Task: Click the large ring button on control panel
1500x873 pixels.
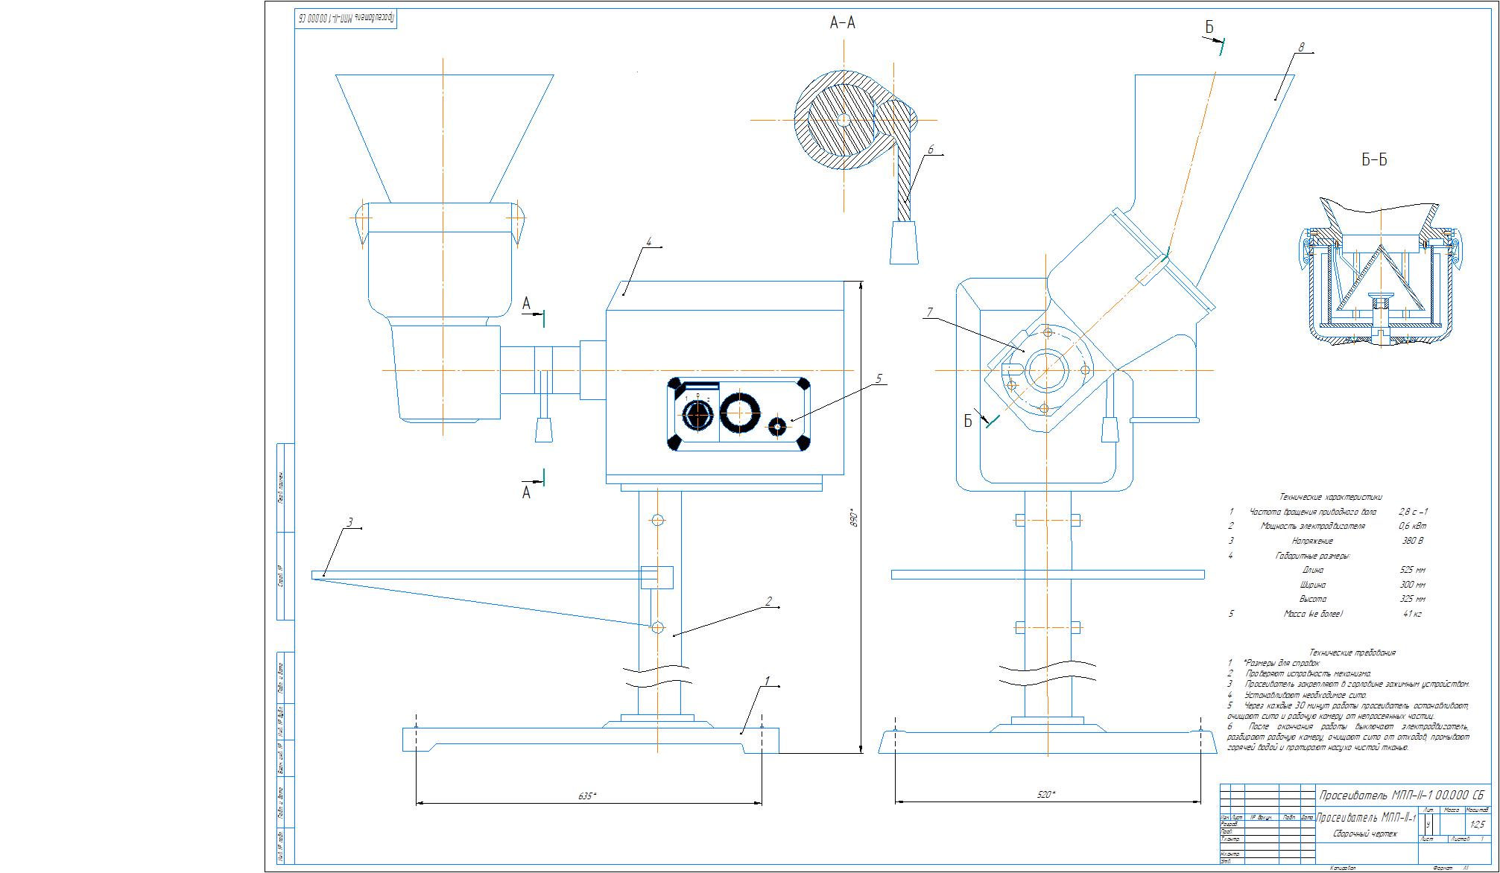Action: coord(739,413)
